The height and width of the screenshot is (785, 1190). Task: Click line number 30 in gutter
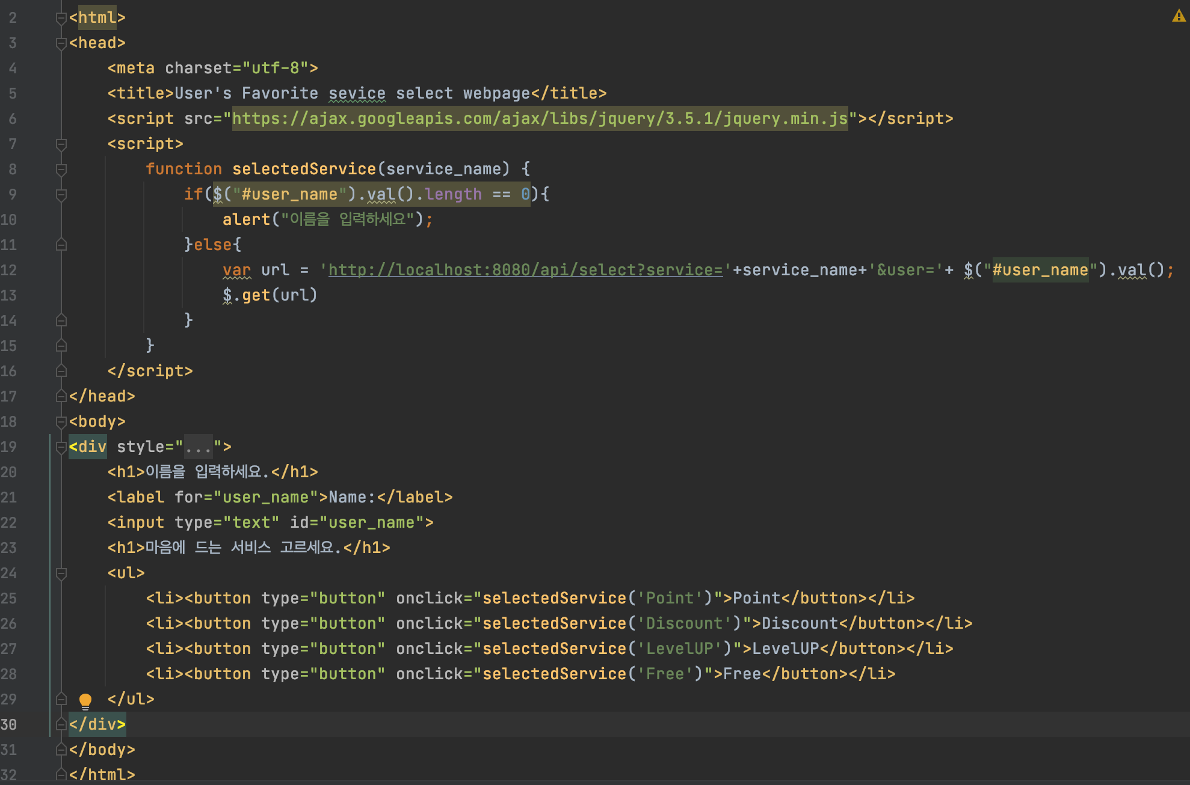(x=9, y=725)
